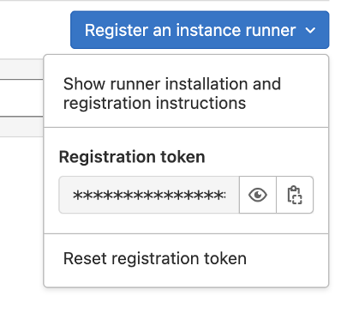Viewport: 341px width, 314px height.
Task: Click the show-token eye button
Action: click(x=258, y=195)
